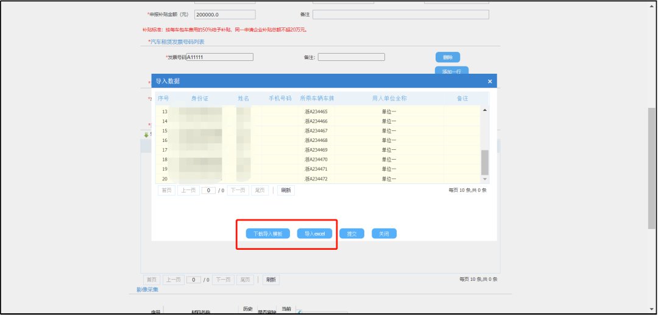Click the 所乘车辆车牌 column header
658x315 pixels.
pyautogui.click(x=317, y=98)
